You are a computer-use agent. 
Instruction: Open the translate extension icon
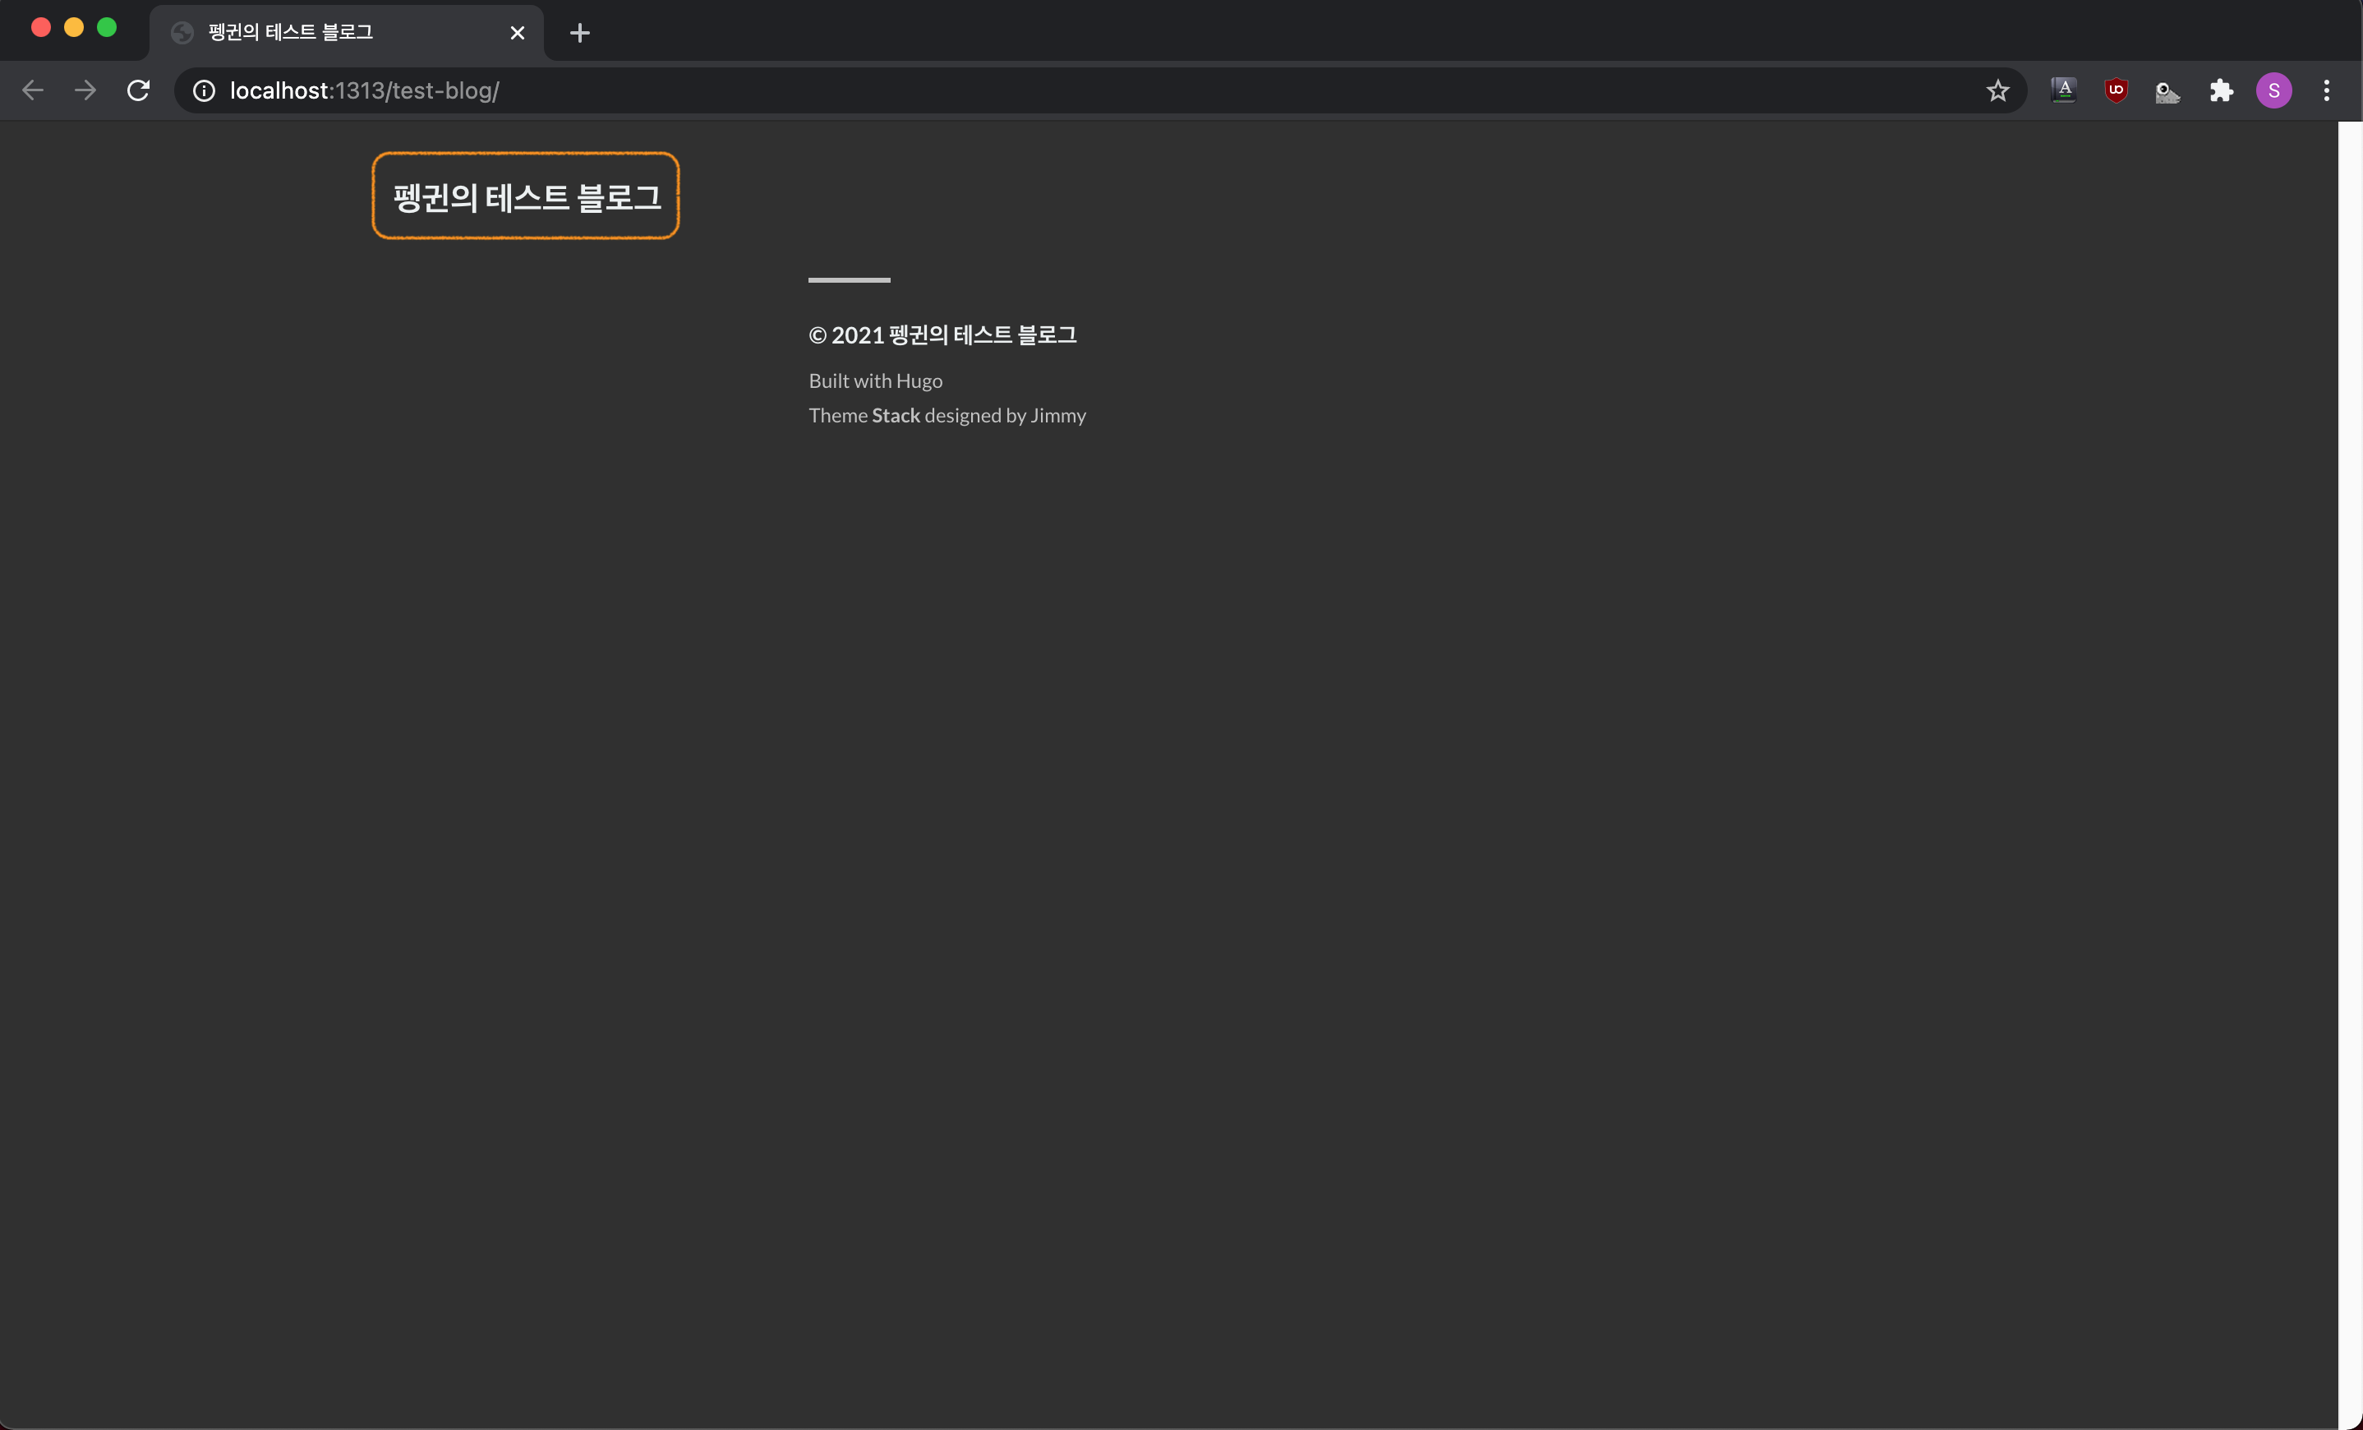[2064, 90]
